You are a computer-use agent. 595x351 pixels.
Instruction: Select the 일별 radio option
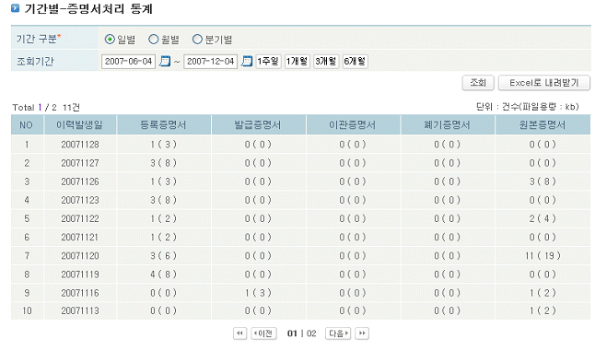click(110, 39)
